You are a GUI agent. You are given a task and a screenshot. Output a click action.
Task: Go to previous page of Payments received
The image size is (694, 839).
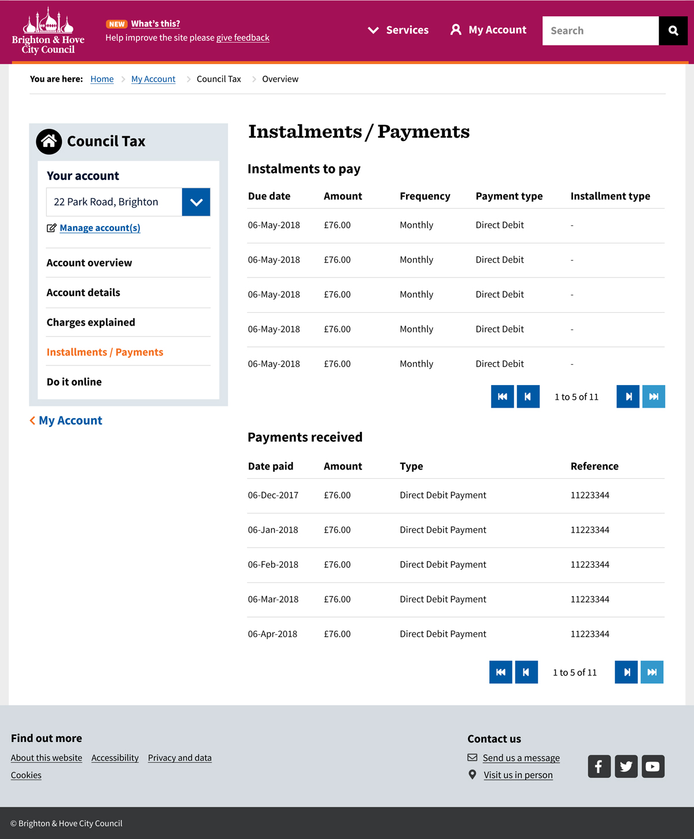click(526, 672)
